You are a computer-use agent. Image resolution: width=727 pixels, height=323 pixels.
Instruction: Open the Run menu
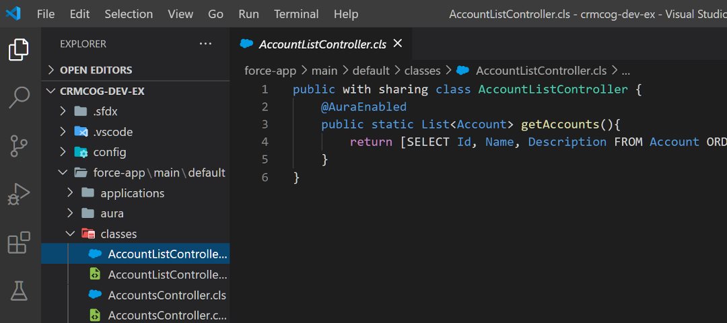[248, 14]
